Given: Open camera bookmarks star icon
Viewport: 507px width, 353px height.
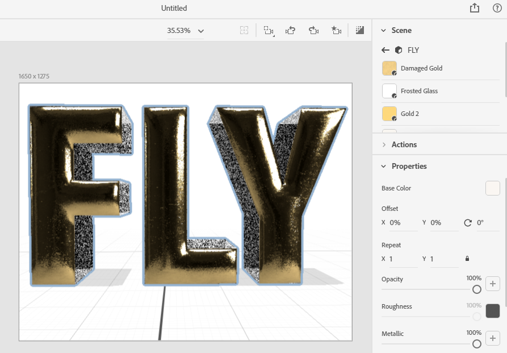Looking at the screenshot, I should [336, 31].
